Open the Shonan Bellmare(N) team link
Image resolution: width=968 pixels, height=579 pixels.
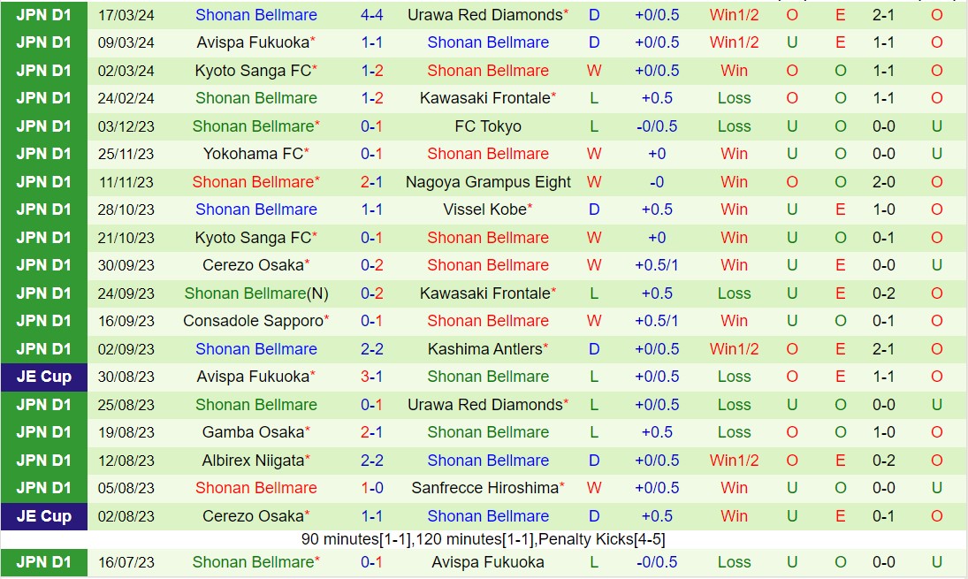pyautogui.click(x=256, y=293)
